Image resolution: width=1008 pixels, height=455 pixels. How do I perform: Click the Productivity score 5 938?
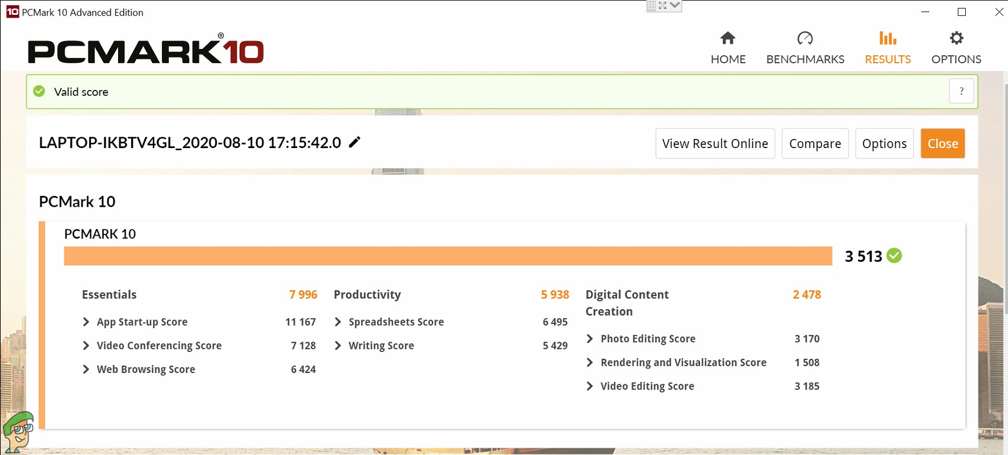(x=555, y=294)
